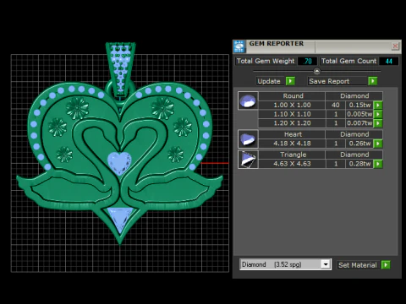Click the 4.63 X 4.63 size cell
Viewport: 406px width, 304px height.
(x=292, y=164)
